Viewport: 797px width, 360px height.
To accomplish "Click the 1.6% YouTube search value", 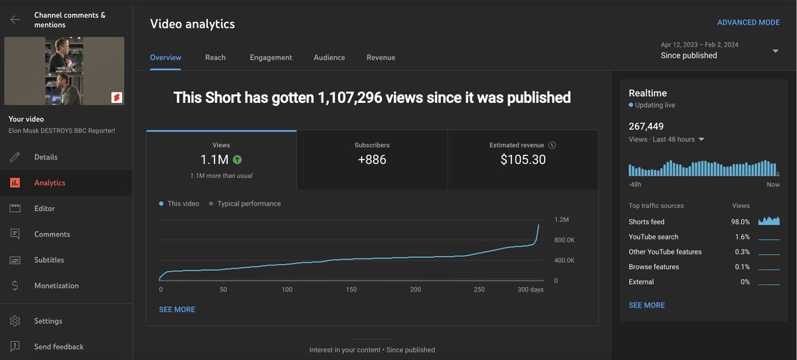I will coord(743,237).
